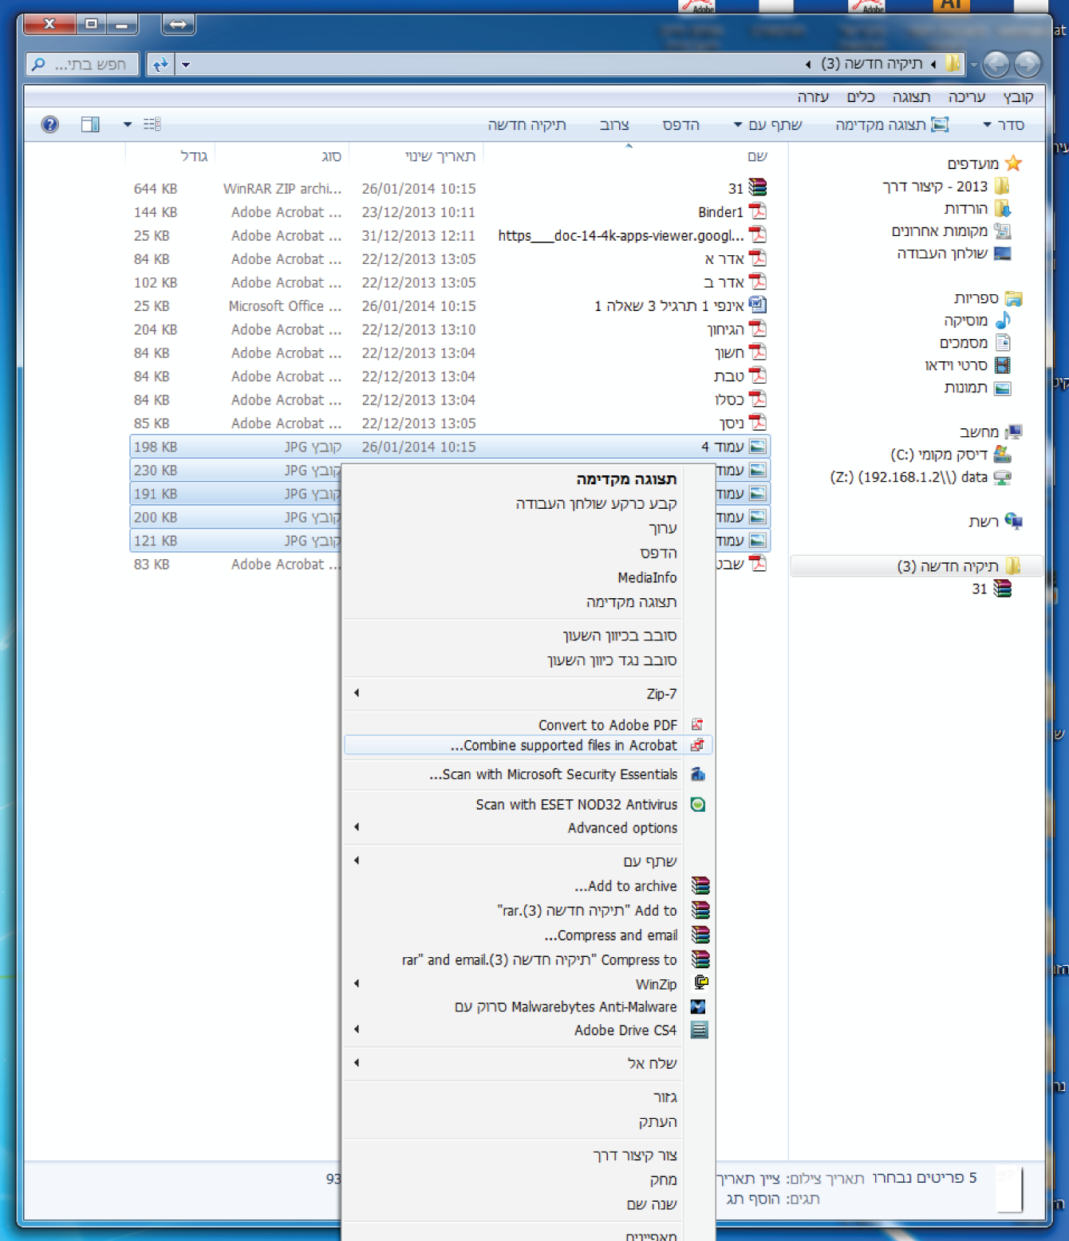The width and height of the screenshot is (1069, 1241).
Task: Select the file named כסלו
Action: 729,400
